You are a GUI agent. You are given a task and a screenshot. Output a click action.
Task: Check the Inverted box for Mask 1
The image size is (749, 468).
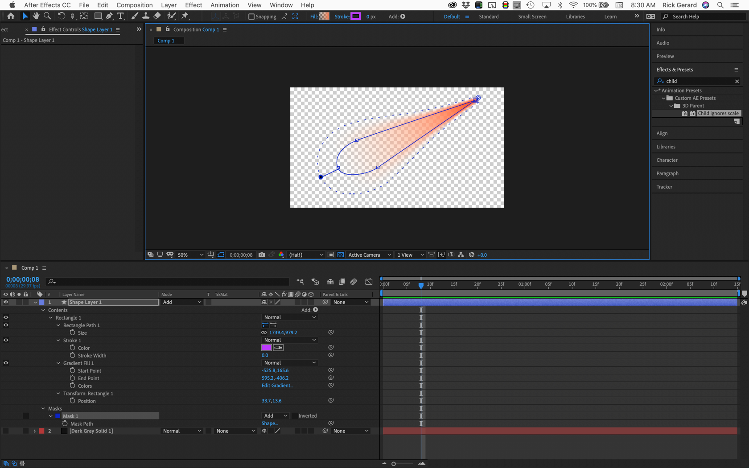coord(295,416)
